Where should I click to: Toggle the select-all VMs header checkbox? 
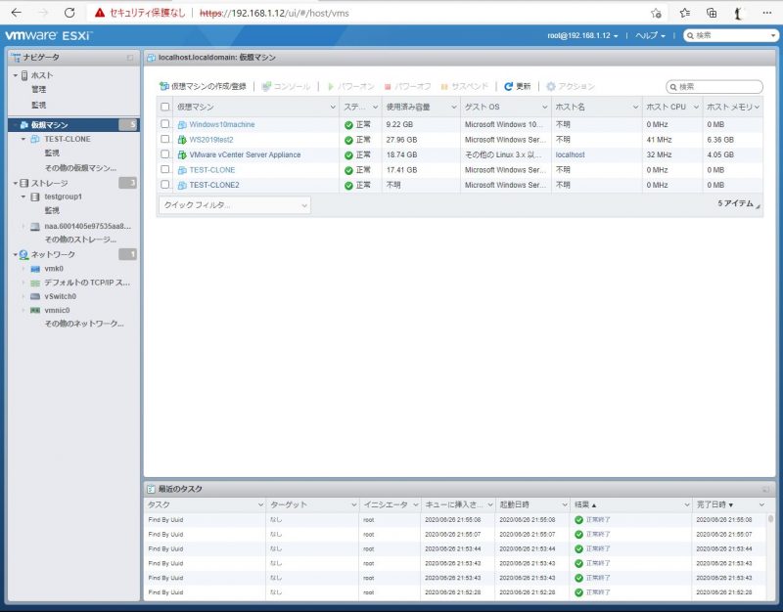tap(164, 107)
